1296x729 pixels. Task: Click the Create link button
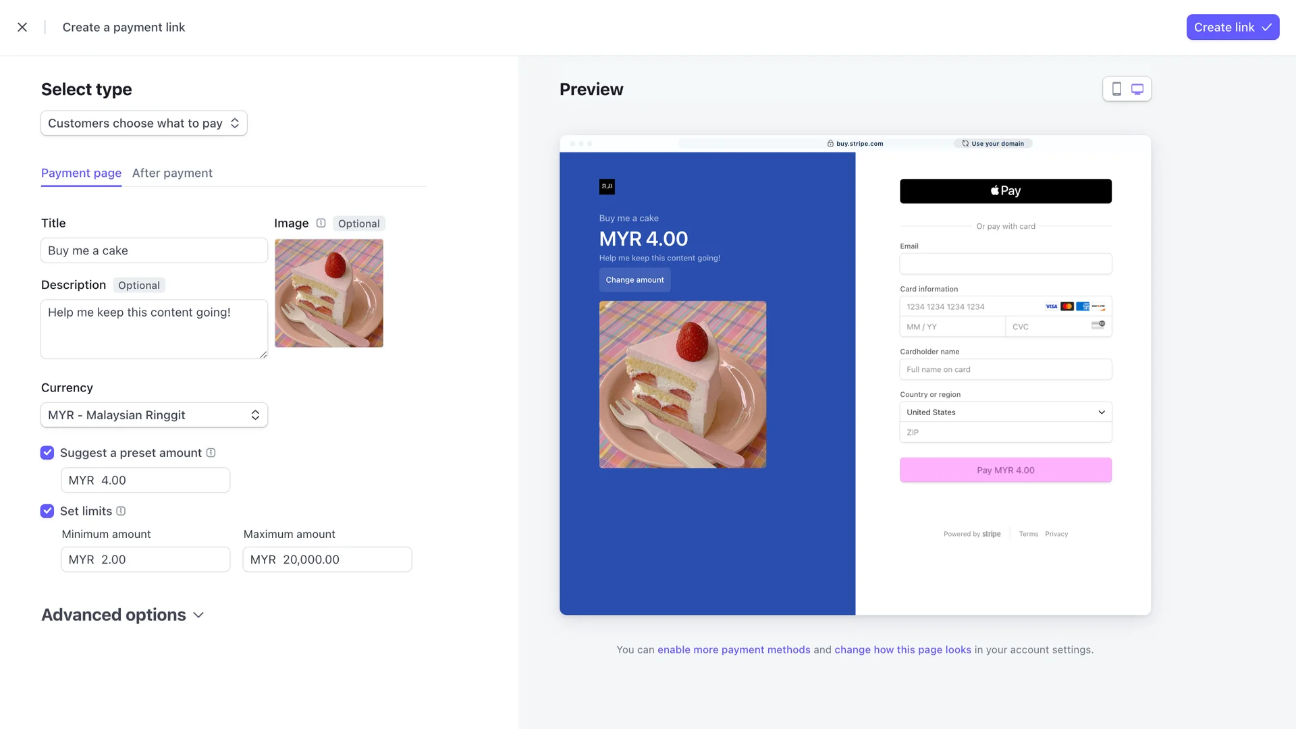[1233, 27]
